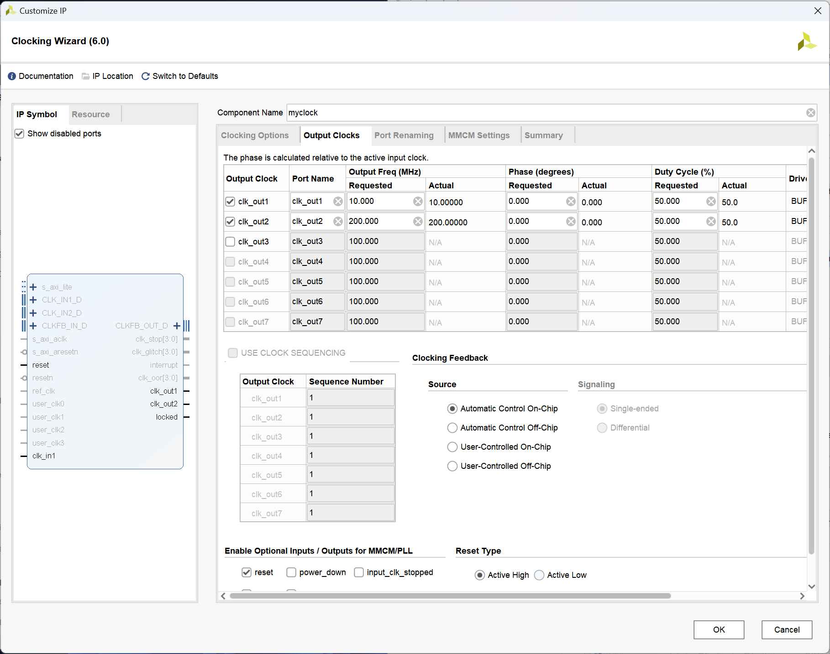Expand the CLK_IN1_D port group
The height and width of the screenshot is (654, 830).
coord(33,300)
